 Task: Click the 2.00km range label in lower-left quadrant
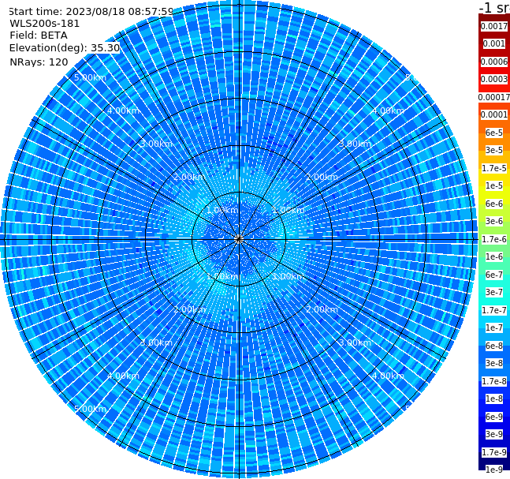[190, 309]
